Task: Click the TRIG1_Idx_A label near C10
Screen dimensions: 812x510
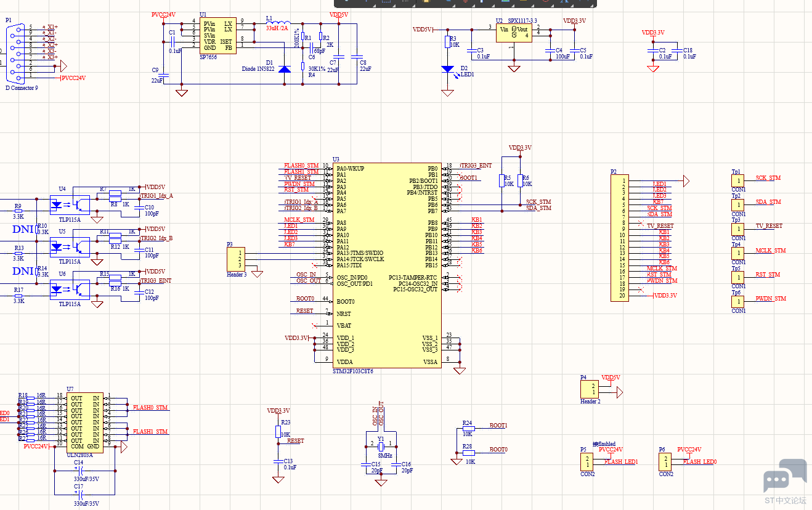Action: pos(156,196)
